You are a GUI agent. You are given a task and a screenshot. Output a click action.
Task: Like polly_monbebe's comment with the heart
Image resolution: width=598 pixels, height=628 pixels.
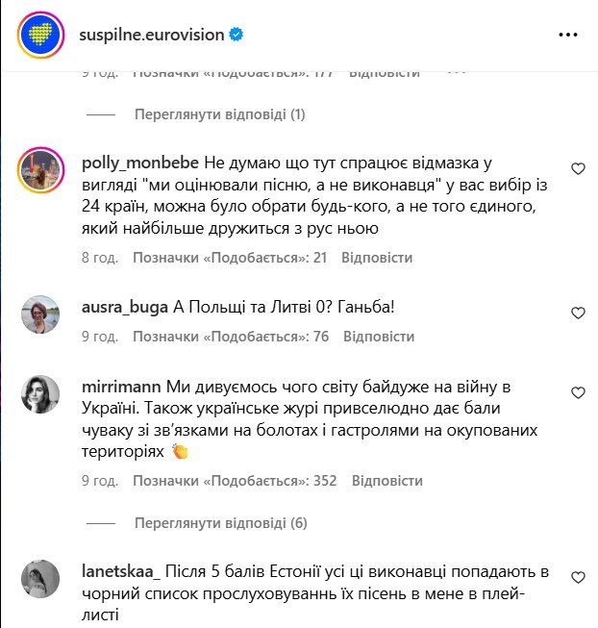coord(578,169)
